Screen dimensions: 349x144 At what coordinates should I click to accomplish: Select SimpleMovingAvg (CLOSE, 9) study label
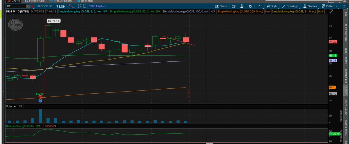tap(79, 11)
